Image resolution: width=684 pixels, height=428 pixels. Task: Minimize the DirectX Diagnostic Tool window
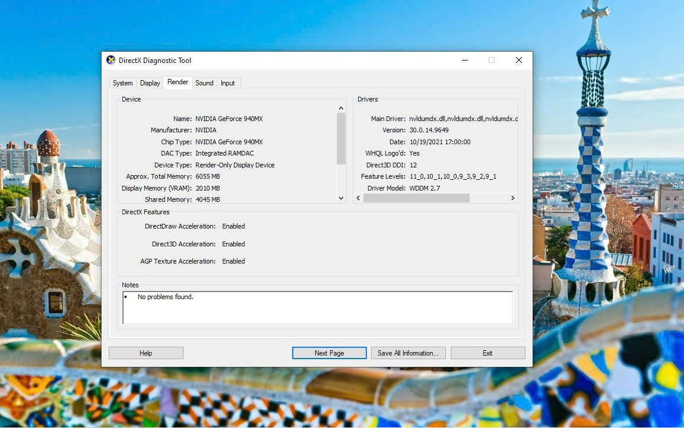[x=464, y=60]
